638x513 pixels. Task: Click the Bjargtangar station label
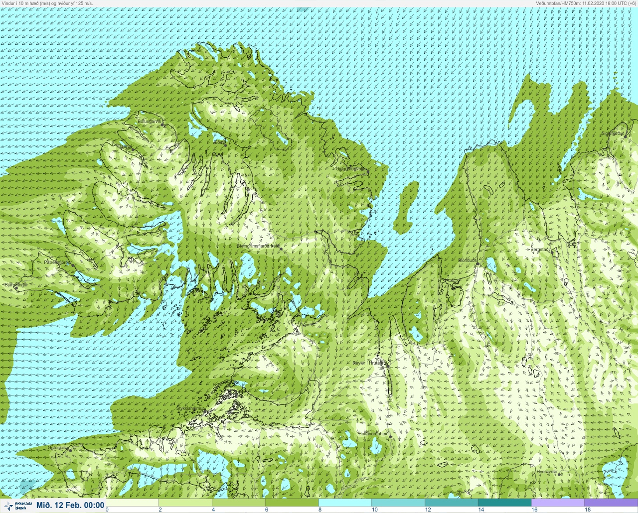coord(16,285)
